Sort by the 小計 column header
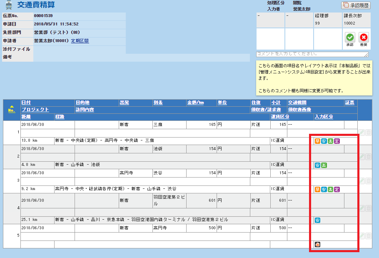Image resolution: width=379 pixels, height=258 pixels. (x=276, y=103)
